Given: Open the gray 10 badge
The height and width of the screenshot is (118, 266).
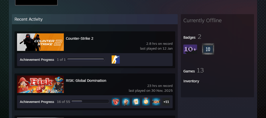Looking at the screenshot, I should [x=208, y=49].
